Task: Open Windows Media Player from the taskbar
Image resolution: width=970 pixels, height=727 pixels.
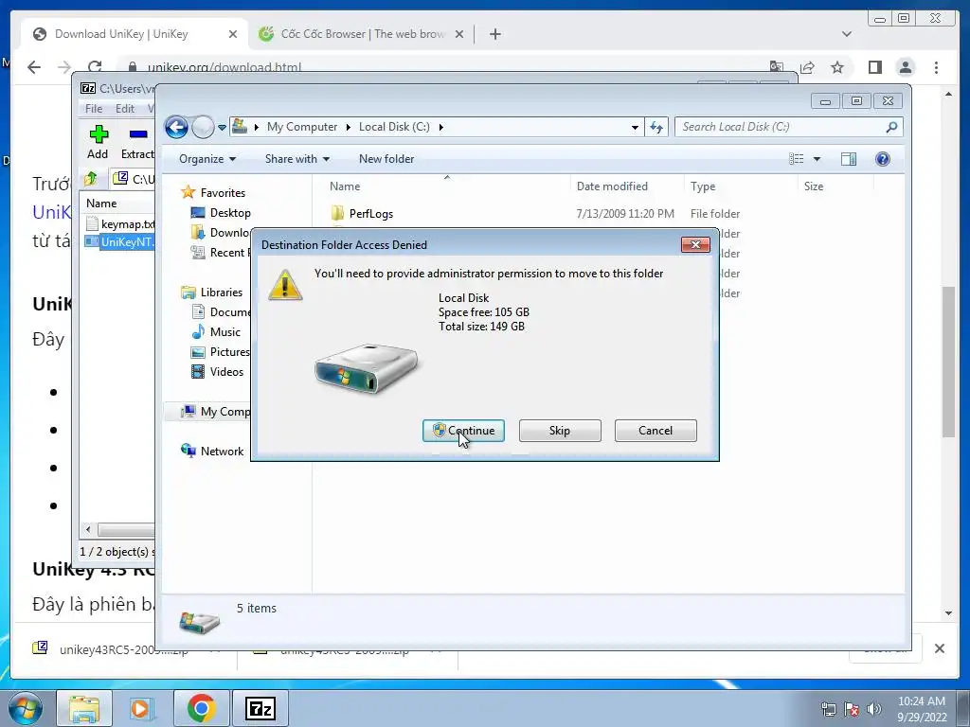Action: pos(142,708)
